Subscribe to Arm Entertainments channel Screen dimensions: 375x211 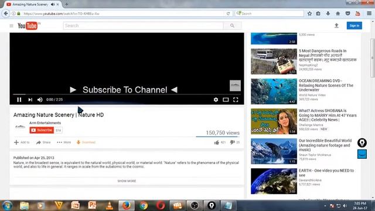click(42, 130)
